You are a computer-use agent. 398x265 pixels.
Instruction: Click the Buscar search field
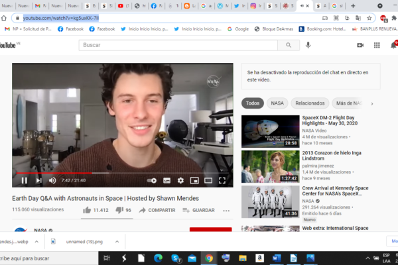[178, 45]
